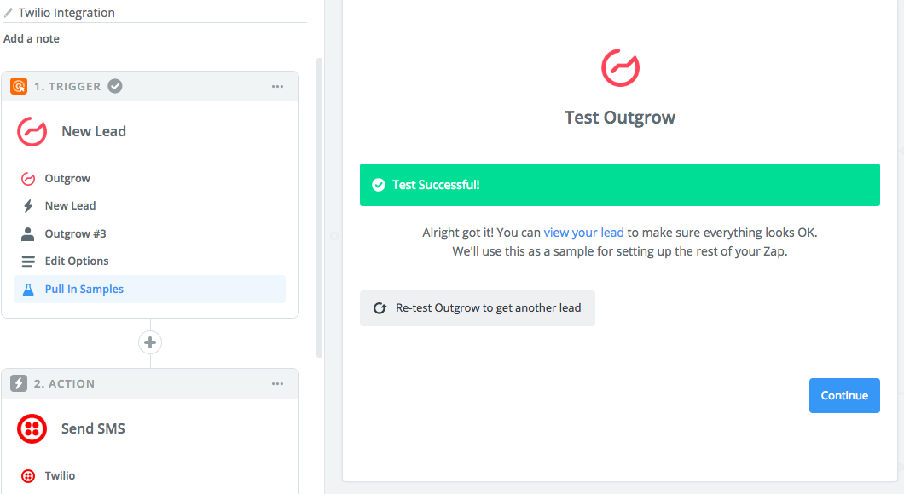Click Add a note

32,38
